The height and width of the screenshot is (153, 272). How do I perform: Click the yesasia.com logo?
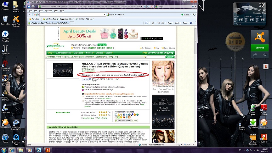coord(55,46)
